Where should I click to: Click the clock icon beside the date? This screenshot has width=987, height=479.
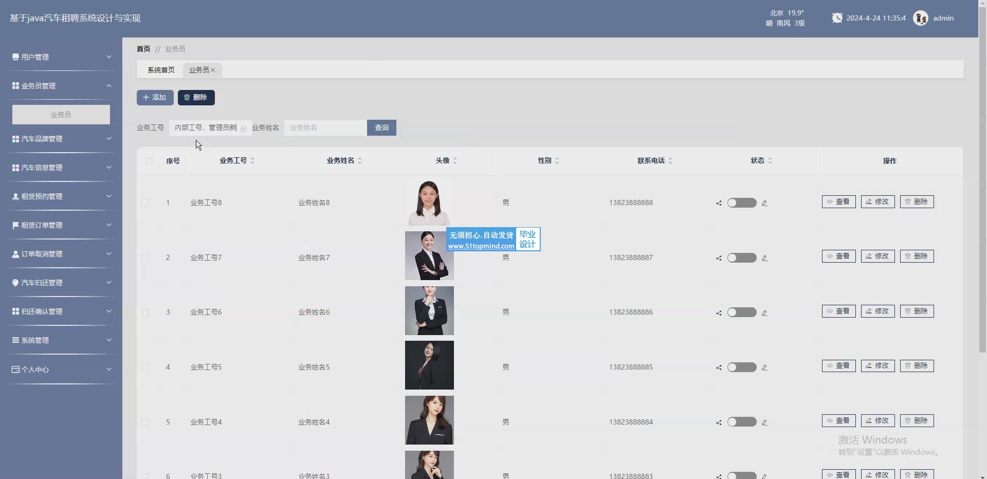click(x=837, y=18)
